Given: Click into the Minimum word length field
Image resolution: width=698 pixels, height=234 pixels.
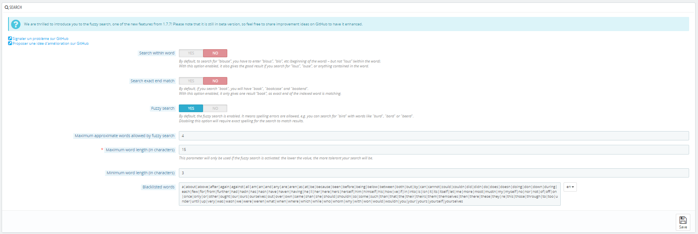Looking at the screenshot, I should (x=434, y=173).
